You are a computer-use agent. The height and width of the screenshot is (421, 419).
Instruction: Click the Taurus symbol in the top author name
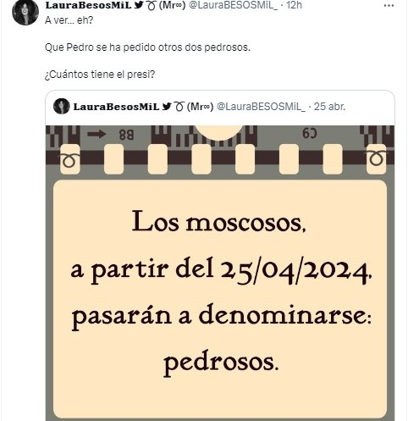click(152, 5)
